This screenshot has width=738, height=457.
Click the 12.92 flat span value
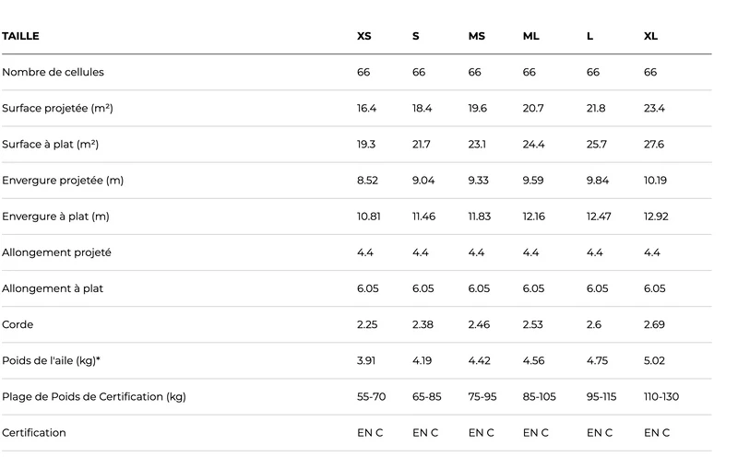(x=656, y=217)
